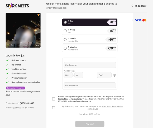Click the $49.99 price tag
This screenshot has width=153, height=128.
tap(111, 40)
